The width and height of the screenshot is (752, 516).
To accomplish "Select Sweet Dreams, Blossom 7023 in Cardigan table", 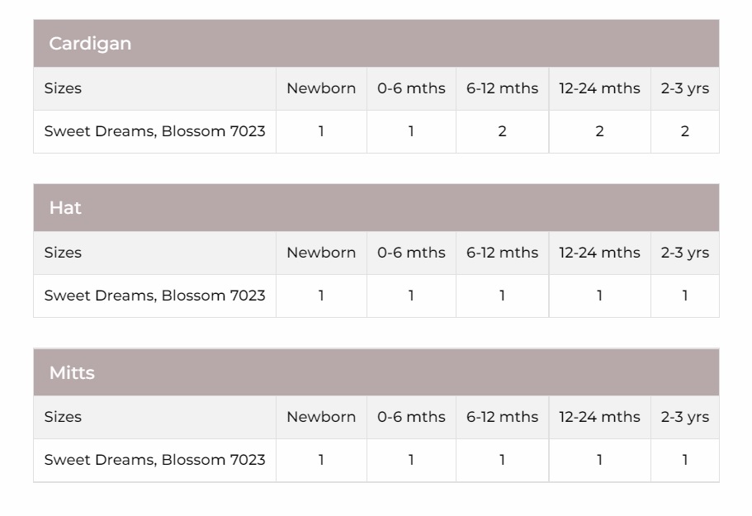I will coord(154,131).
